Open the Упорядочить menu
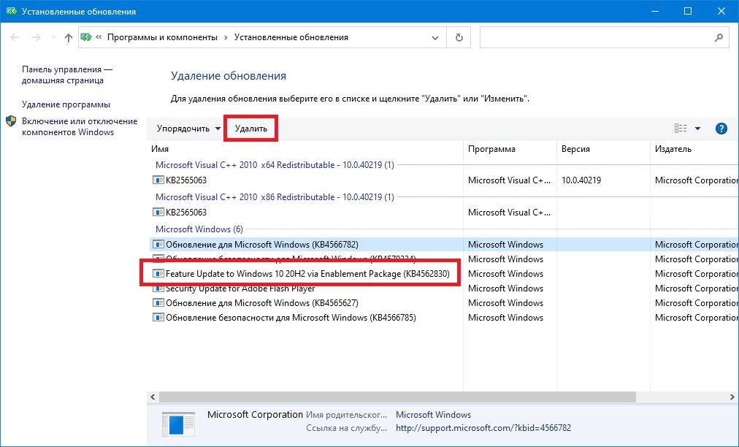Screen dimensions: 739x447 pyautogui.click(x=188, y=129)
